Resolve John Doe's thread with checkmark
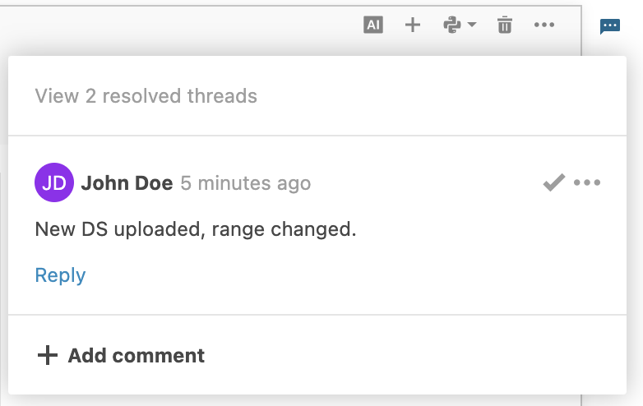The image size is (643, 406). [553, 182]
